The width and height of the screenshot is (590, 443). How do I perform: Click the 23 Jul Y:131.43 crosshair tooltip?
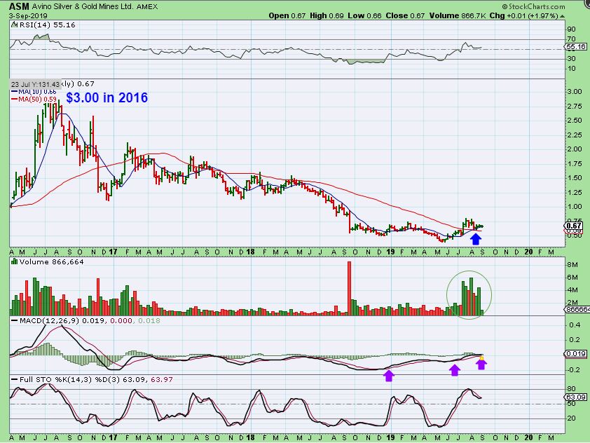35,84
